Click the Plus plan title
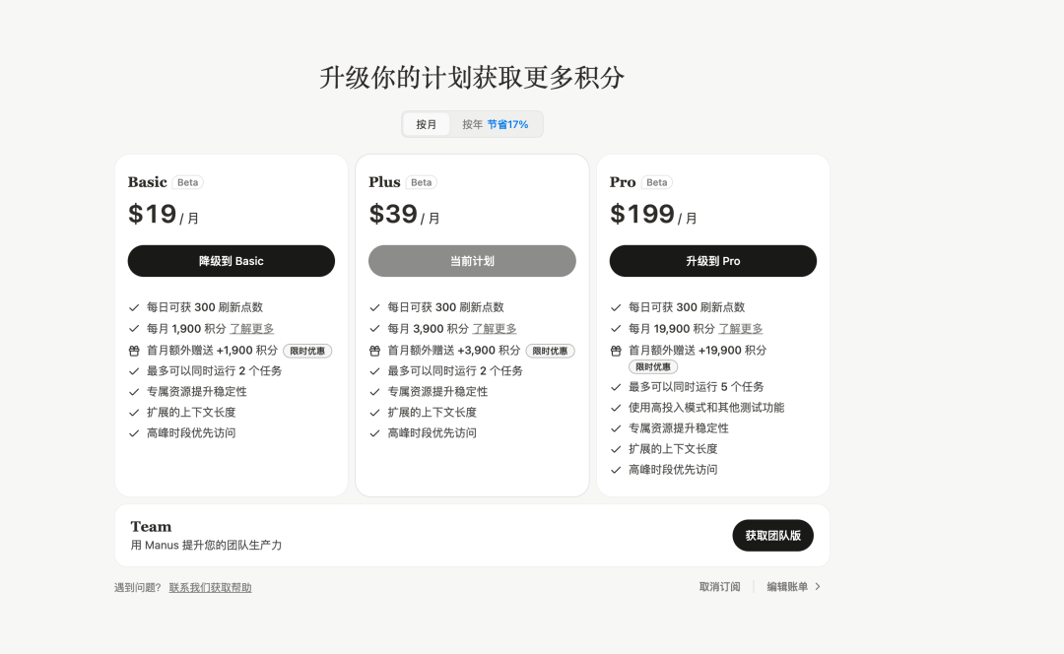The image size is (1064, 654). [x=384, y=182]
